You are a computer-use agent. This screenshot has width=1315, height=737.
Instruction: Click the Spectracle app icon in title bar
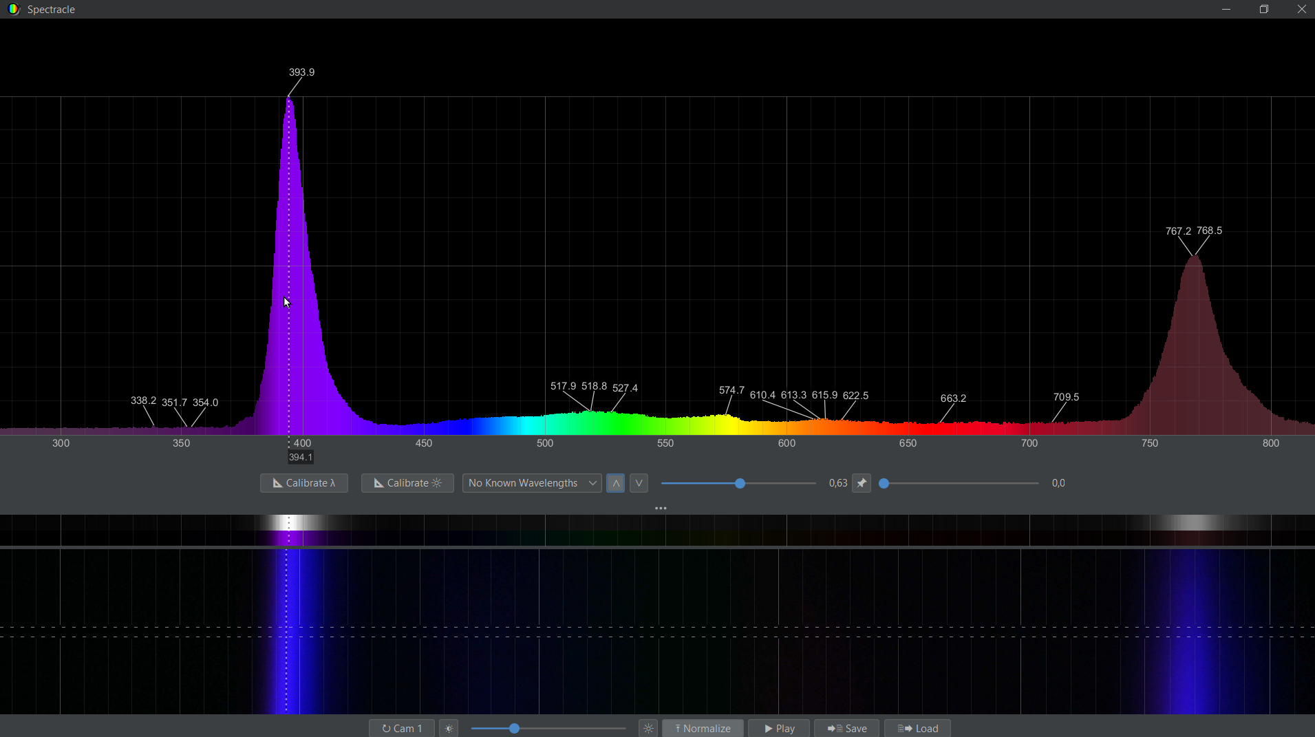tap(13, 9)
